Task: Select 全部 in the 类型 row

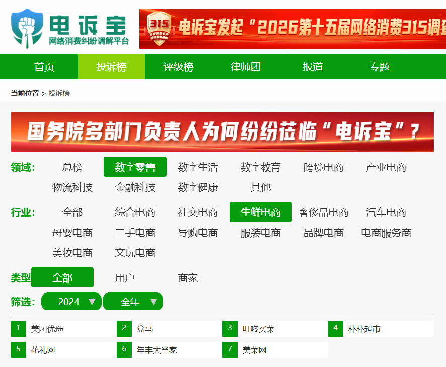Action: coord(62,277)
